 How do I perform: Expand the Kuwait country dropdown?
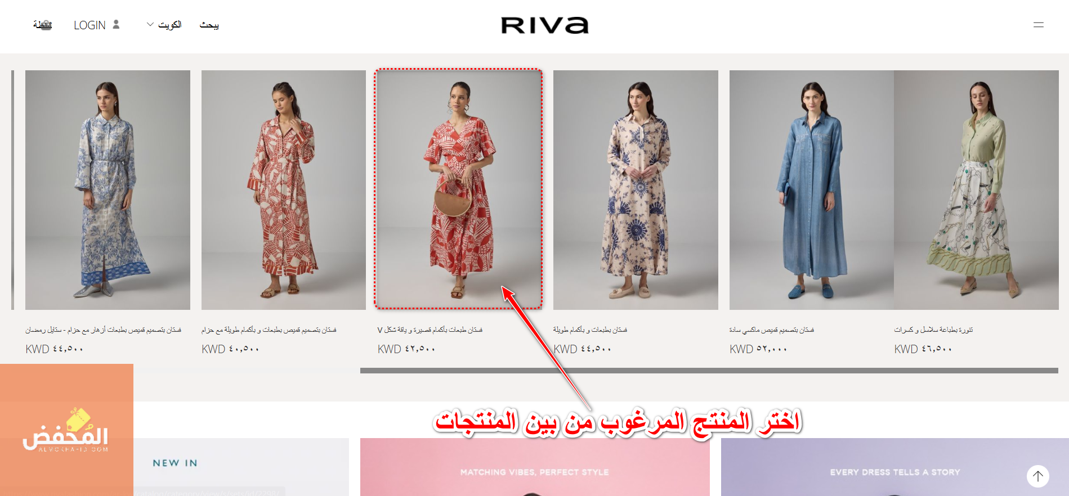point(164,25)
